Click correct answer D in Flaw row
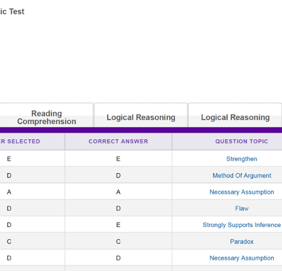Screen dimensions: 282x271 [x=118, y=208]
